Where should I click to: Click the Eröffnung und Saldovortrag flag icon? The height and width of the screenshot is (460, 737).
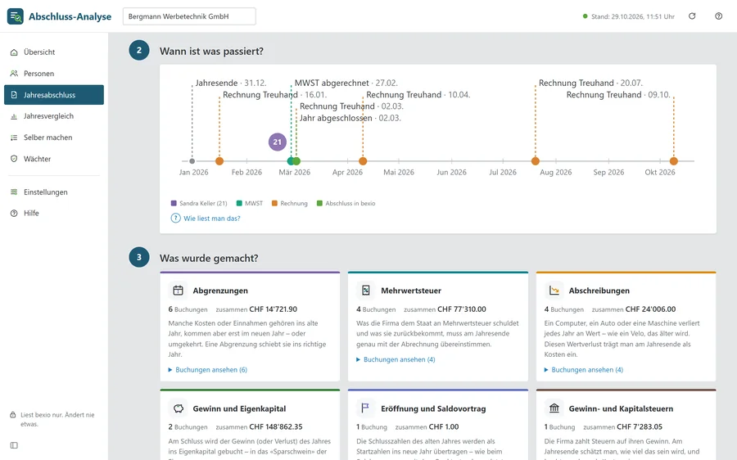(366, 408)
